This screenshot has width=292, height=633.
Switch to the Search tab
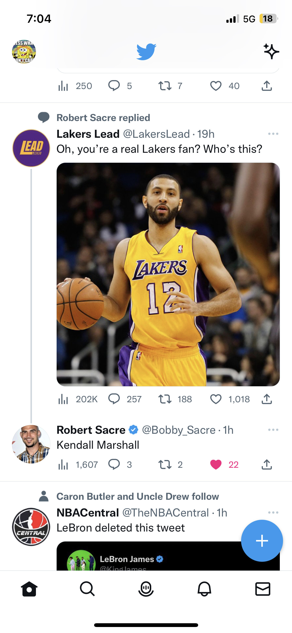click(87, 589)
